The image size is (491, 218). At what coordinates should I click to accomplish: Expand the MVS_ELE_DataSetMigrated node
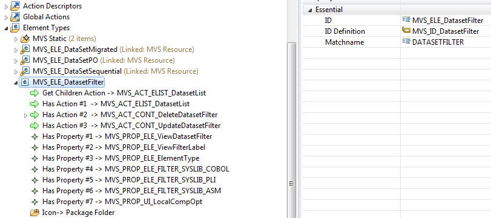coord(16,50)
